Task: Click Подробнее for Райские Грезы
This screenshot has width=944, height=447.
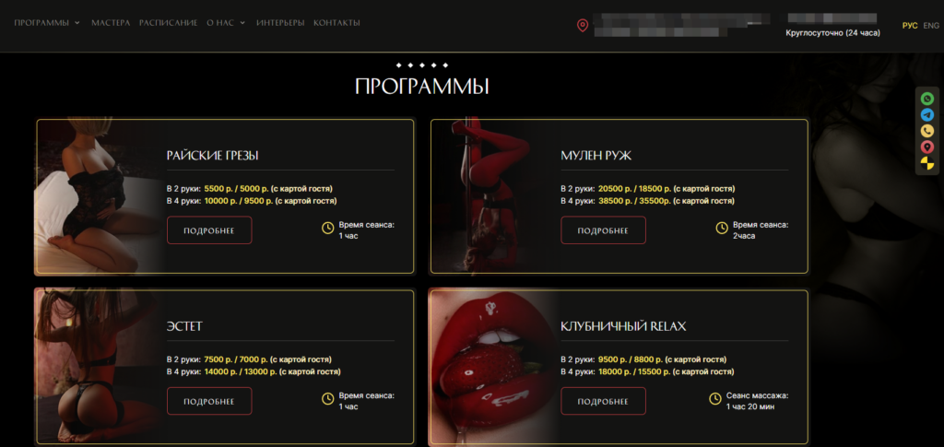Action: coord(209,230)
